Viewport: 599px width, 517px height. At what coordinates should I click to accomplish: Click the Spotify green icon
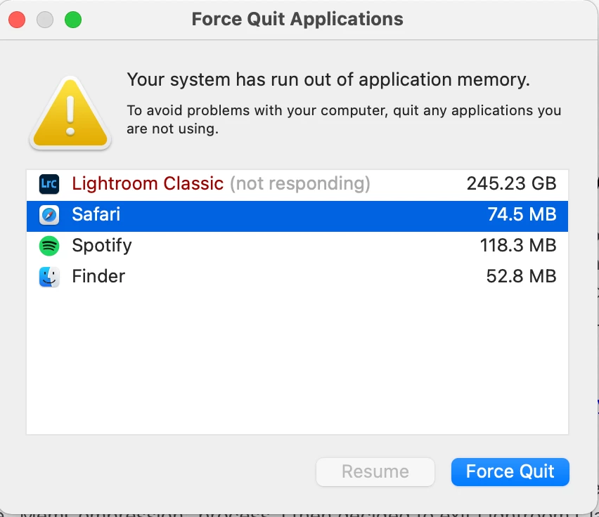pos(49,246)
